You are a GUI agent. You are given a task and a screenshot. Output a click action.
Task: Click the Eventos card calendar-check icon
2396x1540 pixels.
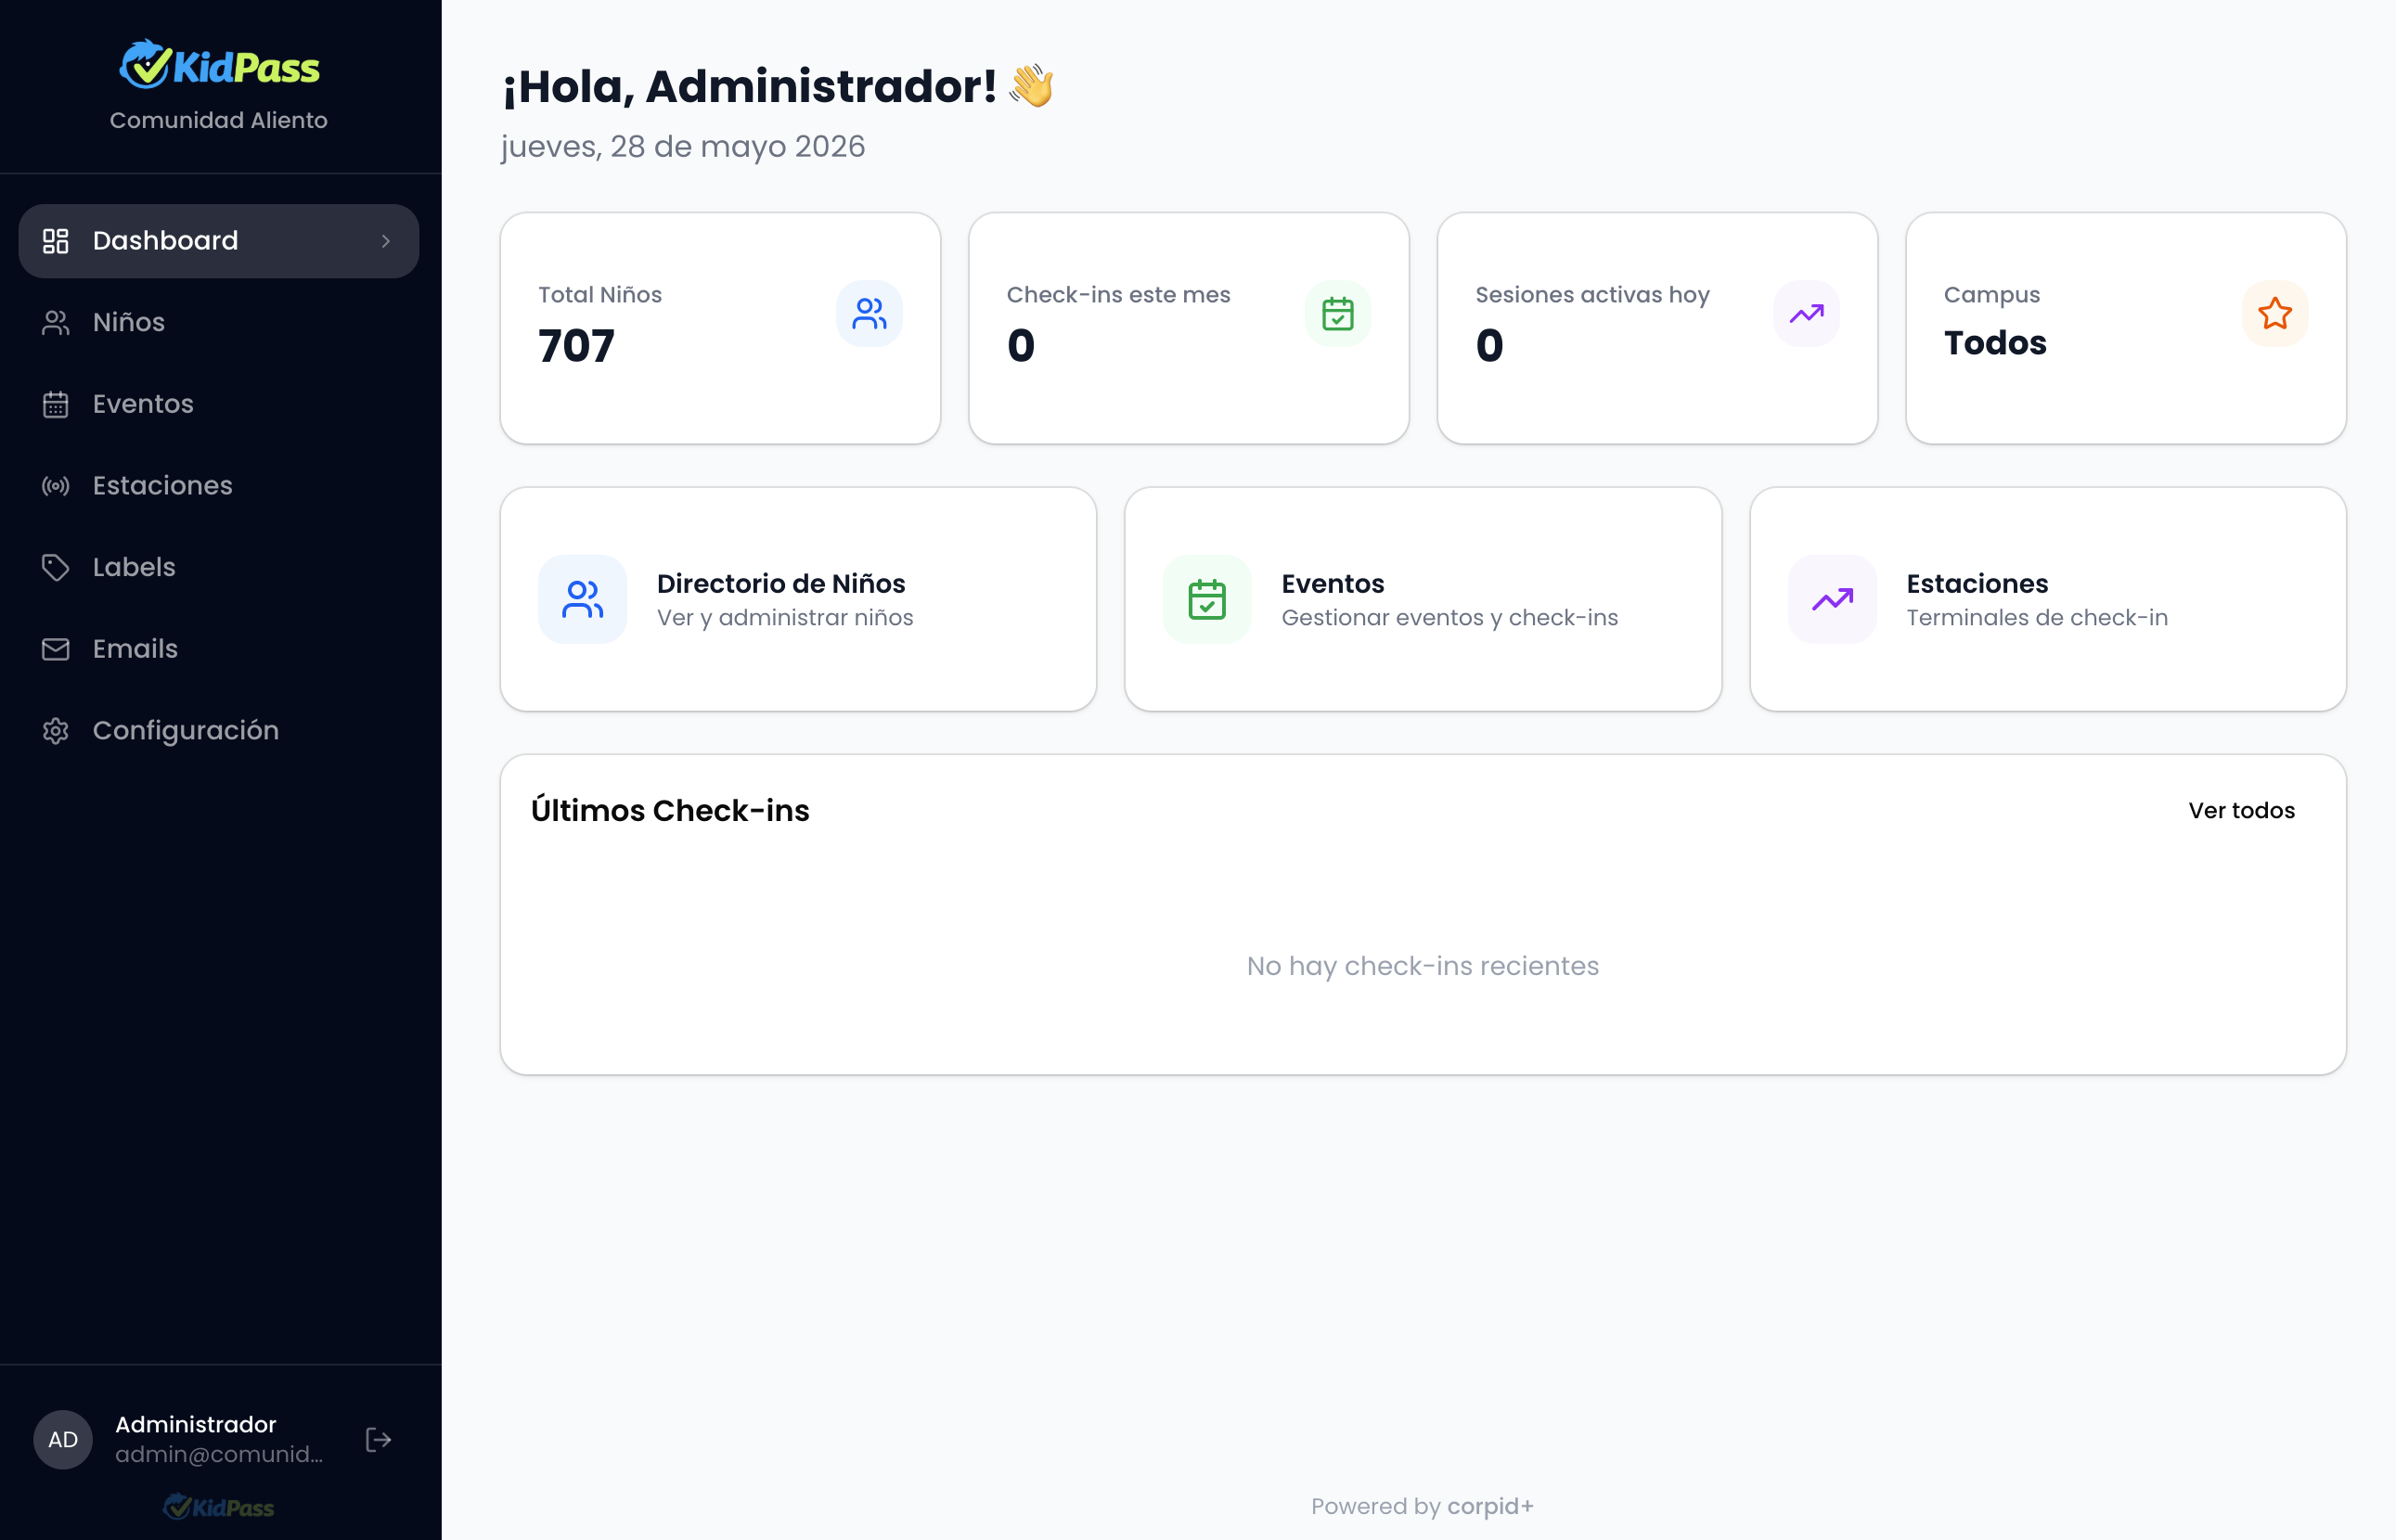tap(1207, 599)
